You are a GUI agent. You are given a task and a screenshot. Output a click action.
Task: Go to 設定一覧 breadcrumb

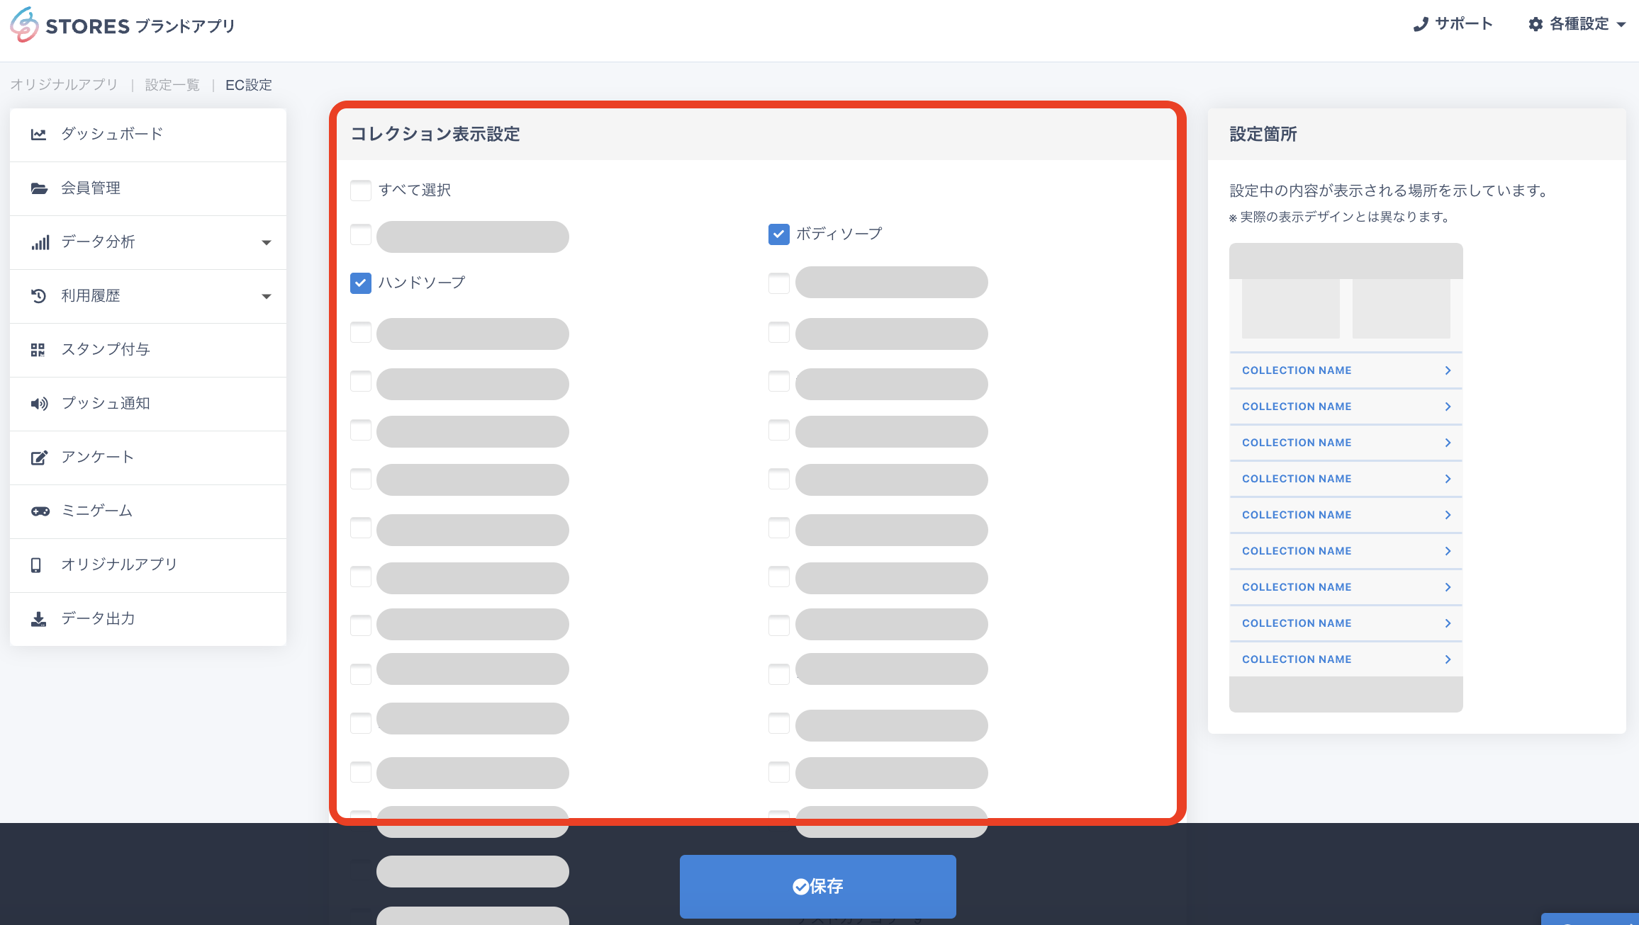(x=172, y=85)
